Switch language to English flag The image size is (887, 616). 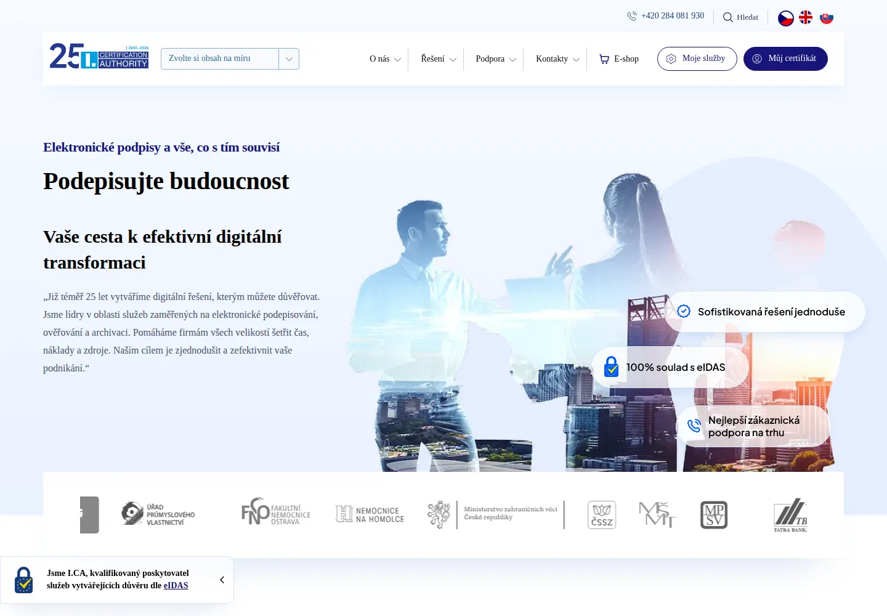pyautogui.click(x=806, y=17)
